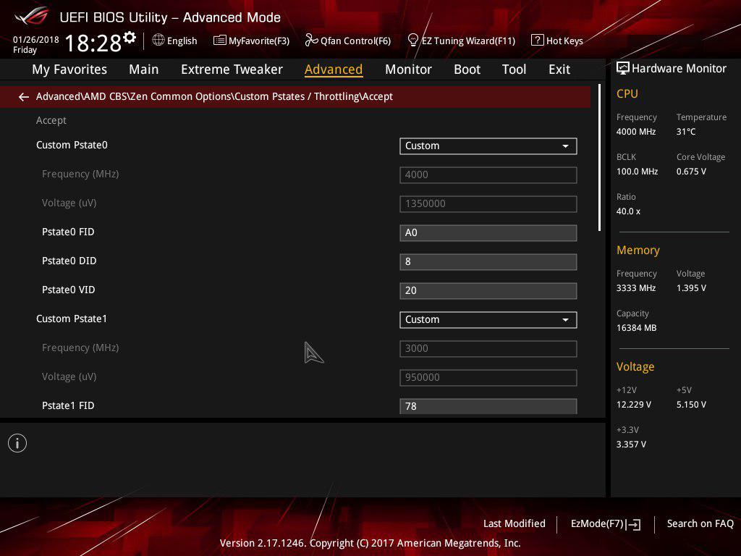Select the Advanced tab
Screen dimensions: 741x556
(x=334, y=69)
